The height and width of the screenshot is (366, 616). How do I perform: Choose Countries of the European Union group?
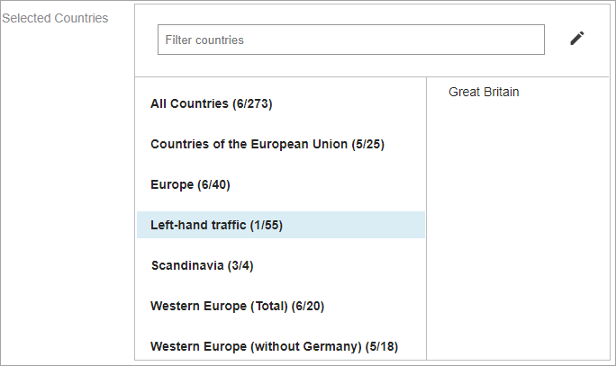(267, 144)
